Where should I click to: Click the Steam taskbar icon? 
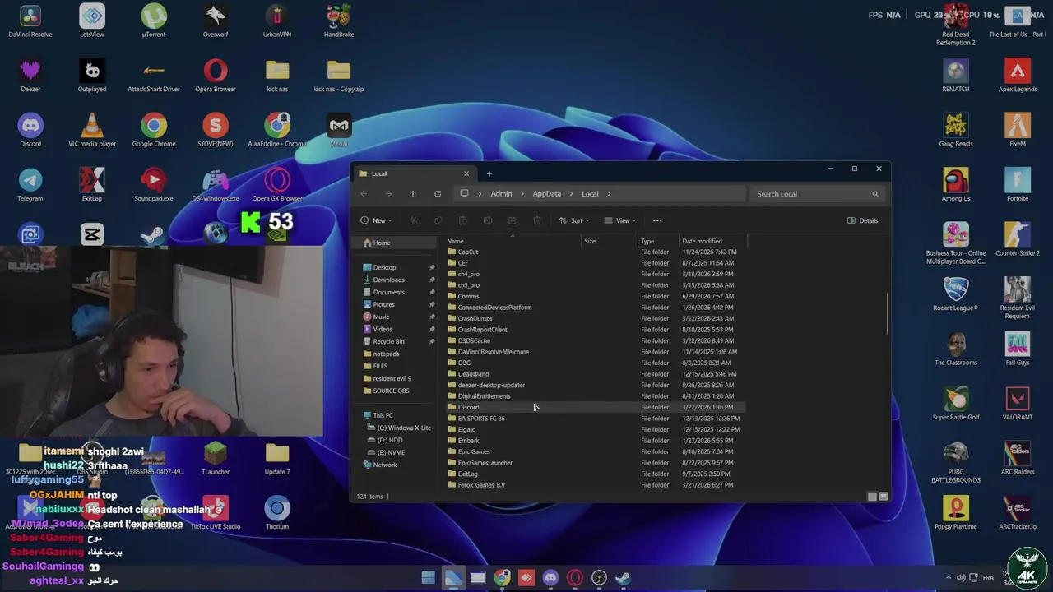coord(624,578)
